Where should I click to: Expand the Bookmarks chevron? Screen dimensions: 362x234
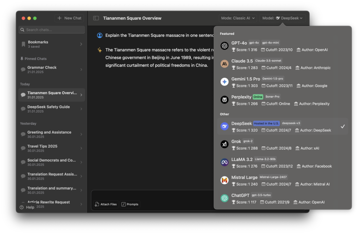(81, 44)
